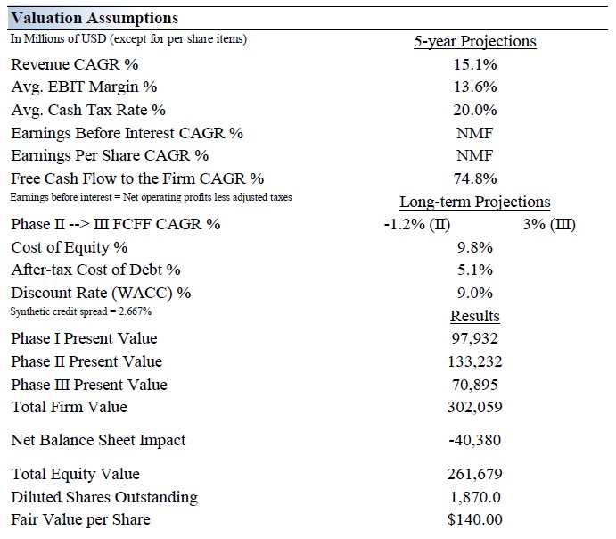The height and width of the screenshot is (539, 616).
Task: Select the Total Firm Value figure 302,059
Action: pyautogui.click(x=474, y=407)
